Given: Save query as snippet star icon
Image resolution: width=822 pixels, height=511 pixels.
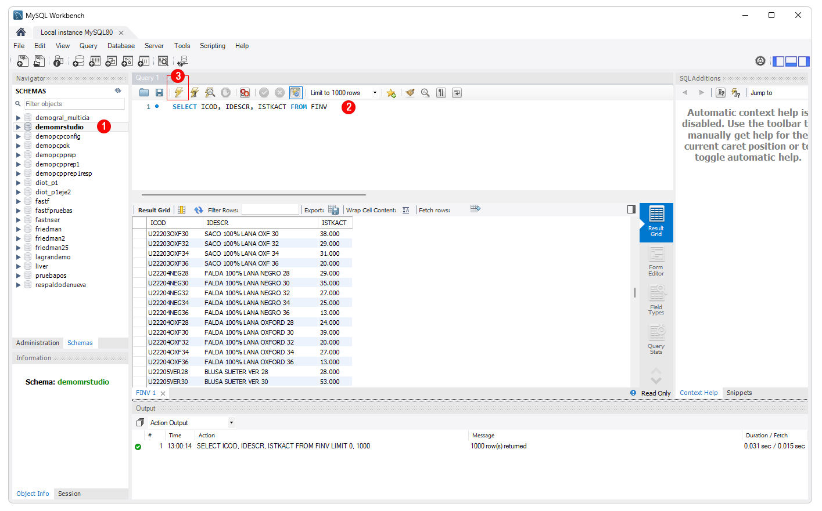Looking at the screenshot, I should pos(391,93).
